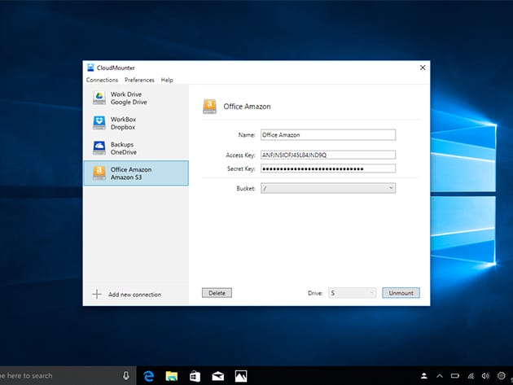The height and width of the screenshot is (385, 513).
Task: Click the Unmount button
Action: coord(401,292)
